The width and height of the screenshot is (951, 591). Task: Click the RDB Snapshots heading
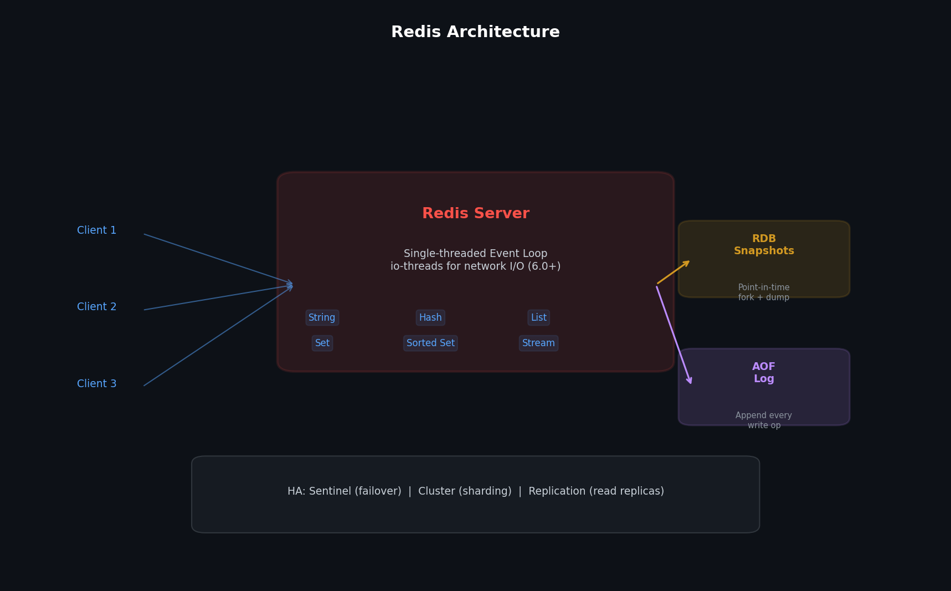point(764,245)
